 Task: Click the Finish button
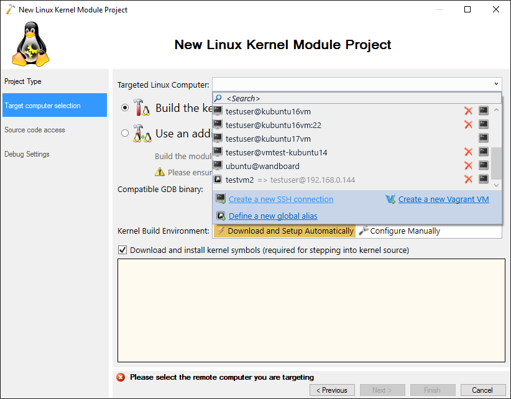(x=433, y=390)
